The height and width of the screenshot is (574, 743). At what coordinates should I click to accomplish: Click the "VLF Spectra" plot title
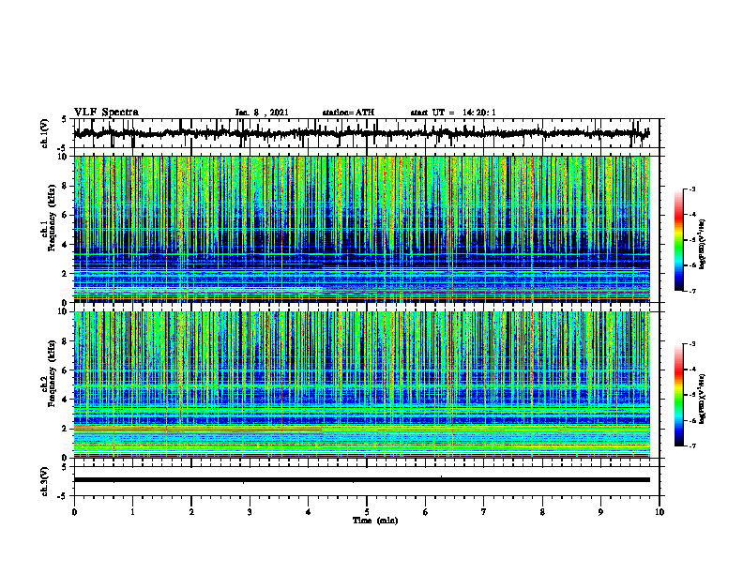click(106, 113)
